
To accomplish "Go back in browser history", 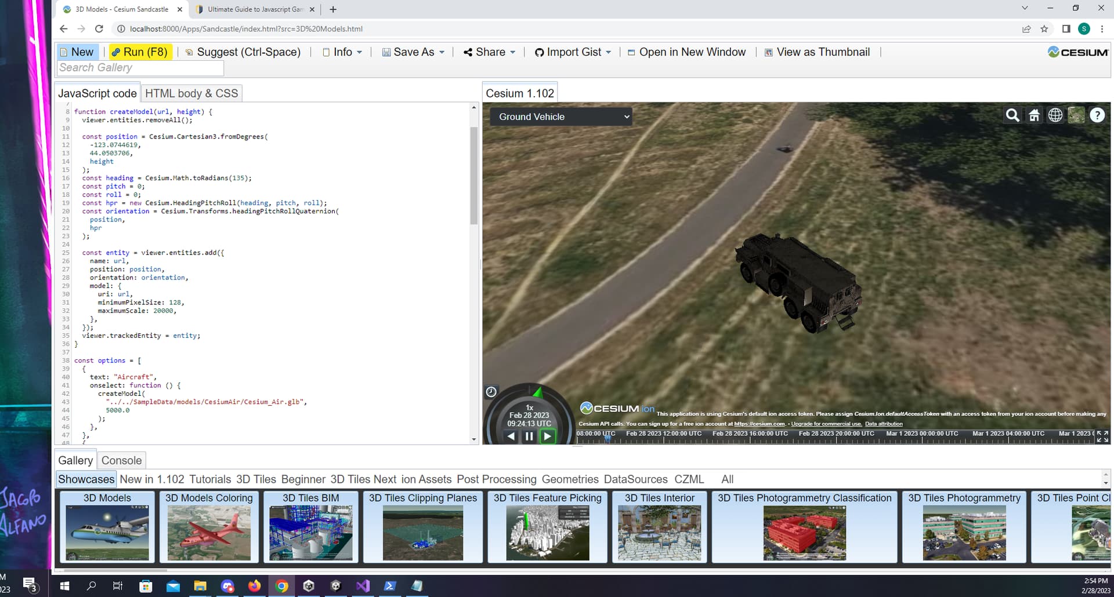I will point(64,28).
